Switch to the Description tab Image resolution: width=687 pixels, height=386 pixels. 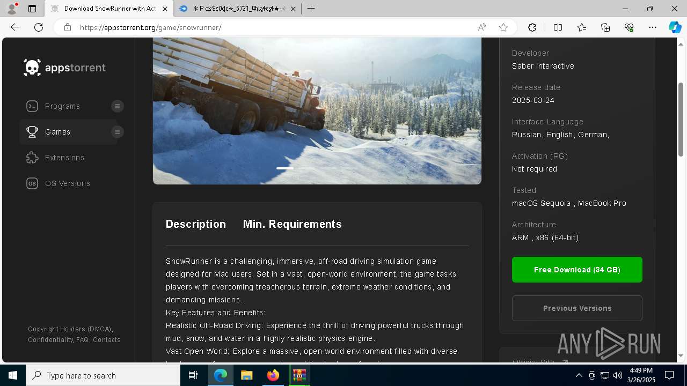click(x=196, y=224)
